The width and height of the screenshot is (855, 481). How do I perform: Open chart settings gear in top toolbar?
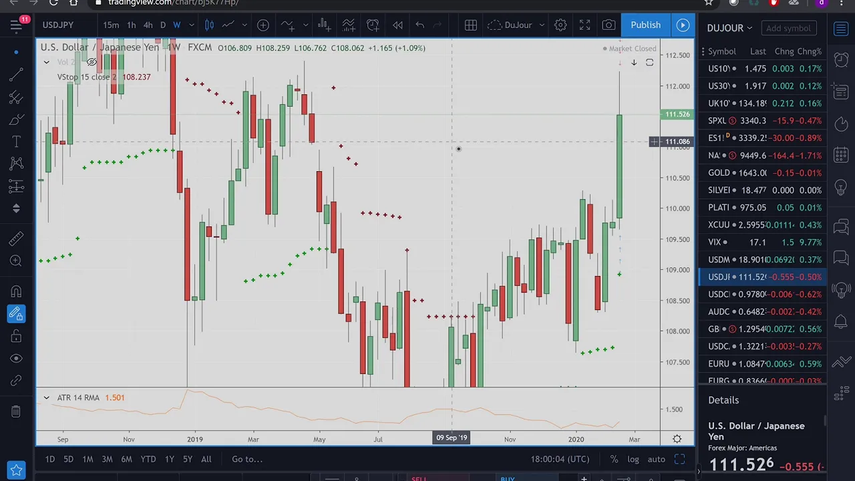pos(560,25)
